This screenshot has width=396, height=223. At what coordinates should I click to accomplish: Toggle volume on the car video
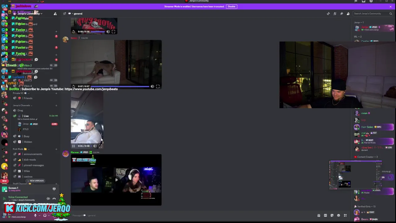(x=95, y=146)
